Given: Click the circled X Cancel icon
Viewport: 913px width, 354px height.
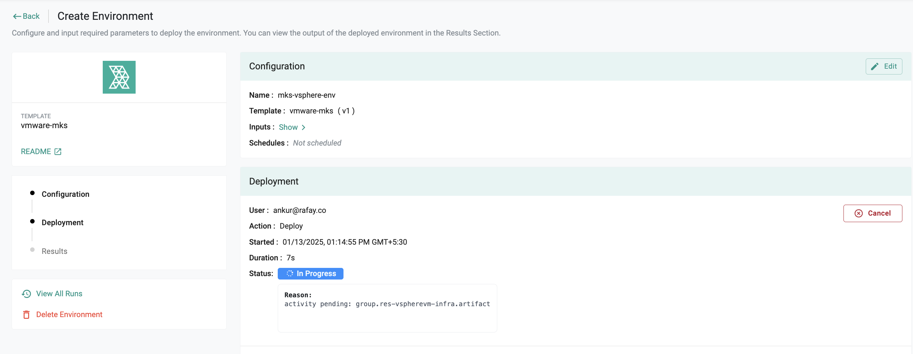Looking at the screenshot, I should click(859, 213).
